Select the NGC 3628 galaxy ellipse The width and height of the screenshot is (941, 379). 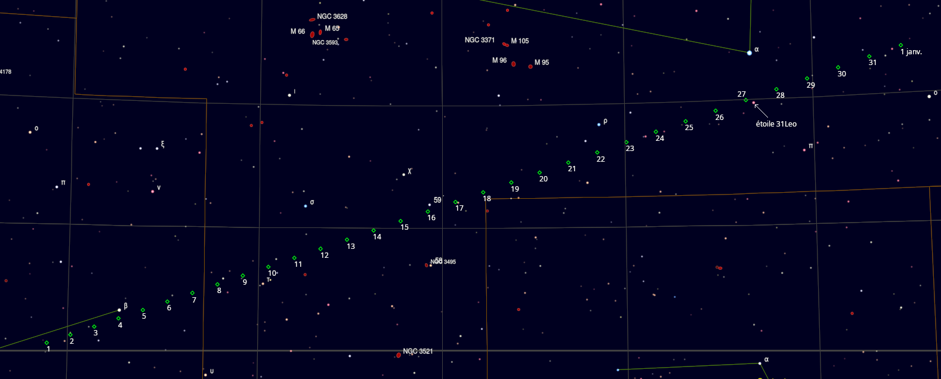coord(312,20)
